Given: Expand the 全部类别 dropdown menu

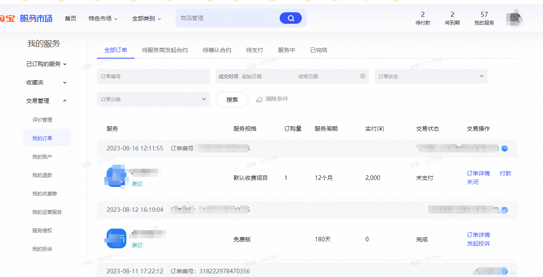Looking at the screenshot, I should point(146,18).
